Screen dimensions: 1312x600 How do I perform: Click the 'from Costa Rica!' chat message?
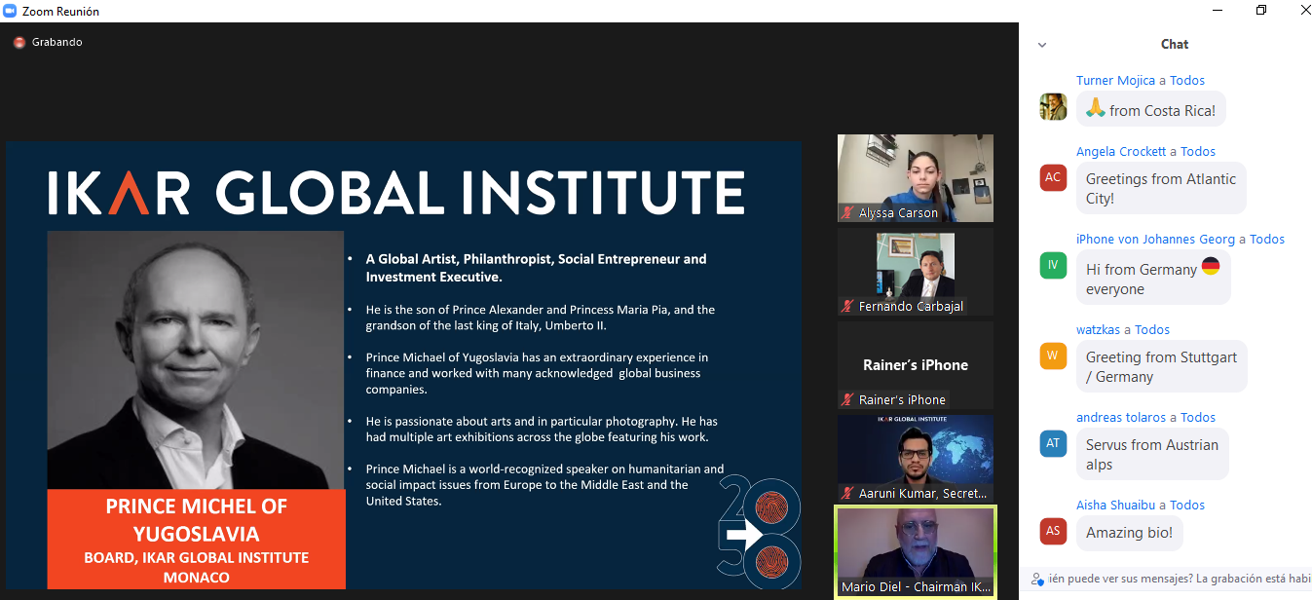1151,110
